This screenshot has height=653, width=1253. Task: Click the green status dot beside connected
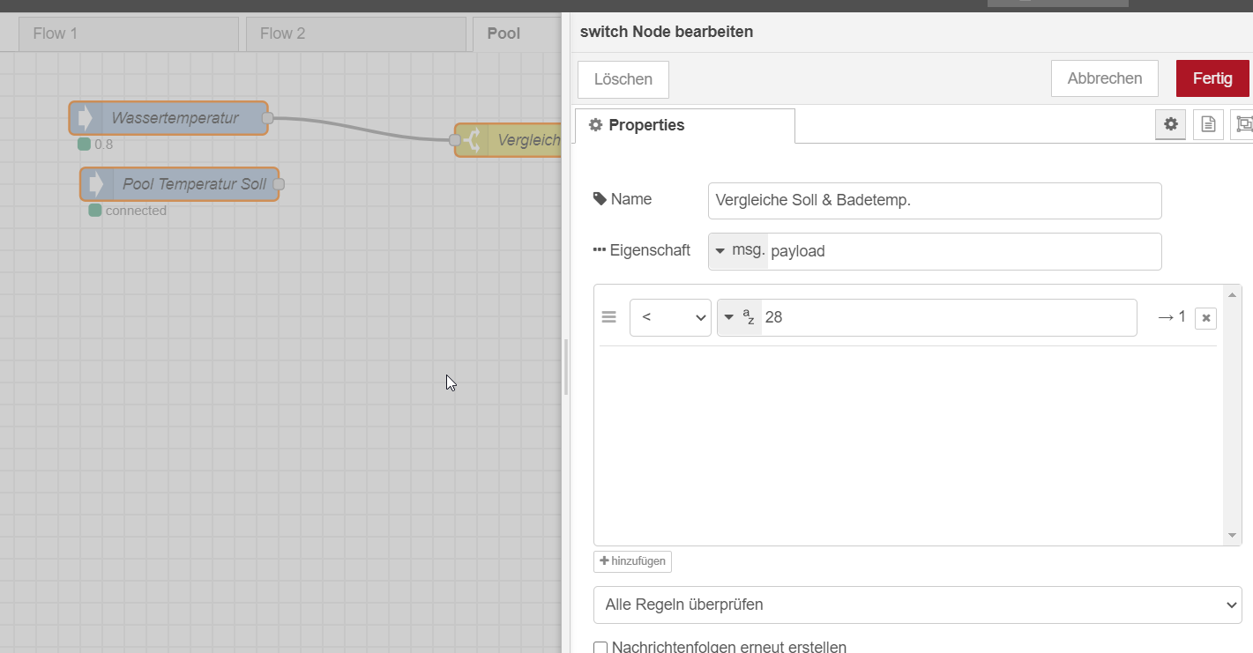(94, 211)
